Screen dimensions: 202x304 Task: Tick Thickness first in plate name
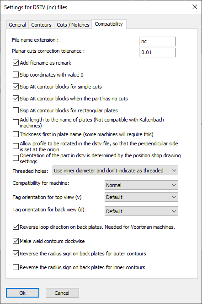point(16,134)
